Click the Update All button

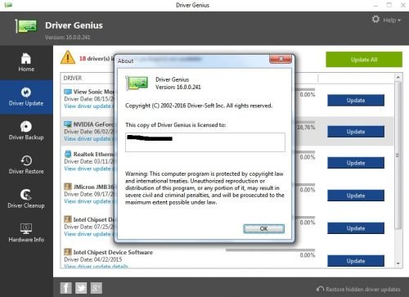364,60
